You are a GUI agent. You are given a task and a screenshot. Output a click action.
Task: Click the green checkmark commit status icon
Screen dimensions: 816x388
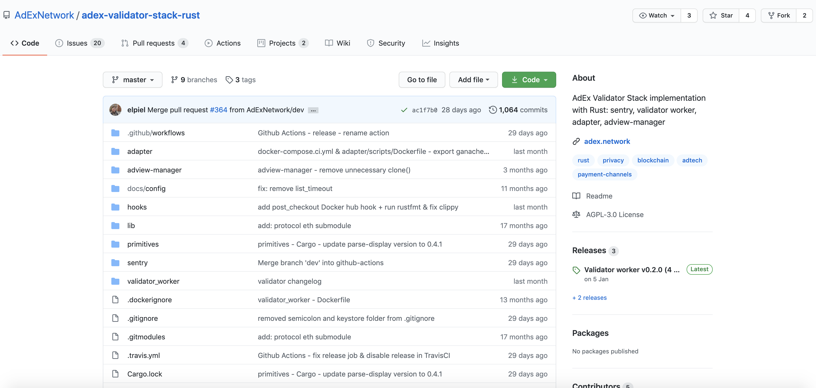[404, 110]
